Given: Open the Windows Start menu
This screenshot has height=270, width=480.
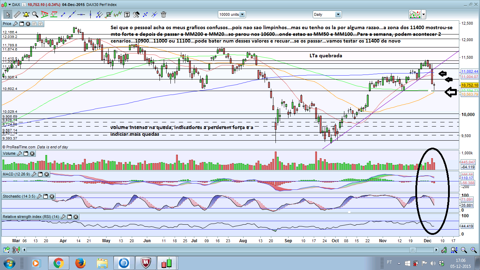Looking at the screenshot, I should (9, 263).
